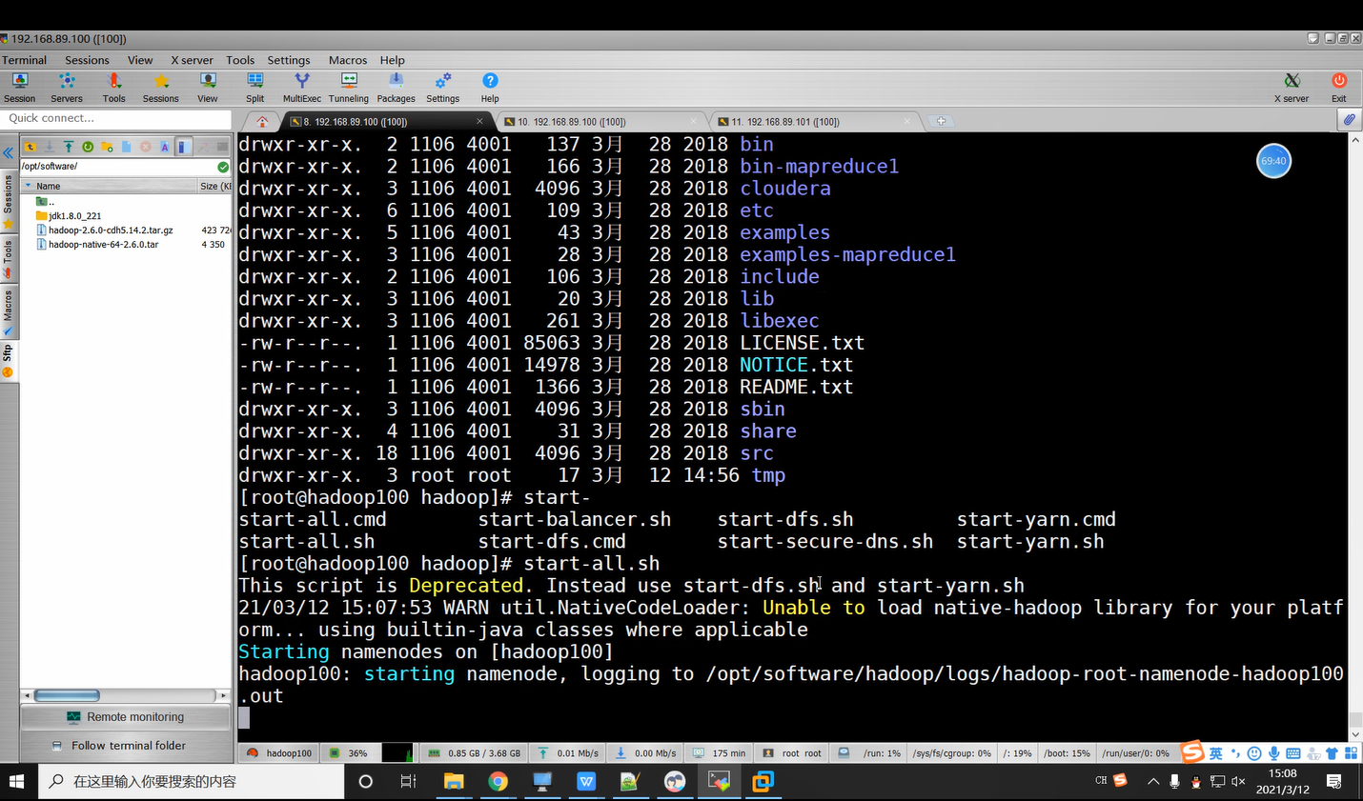Click the hadoop100 status bar entry

point(278,752)
